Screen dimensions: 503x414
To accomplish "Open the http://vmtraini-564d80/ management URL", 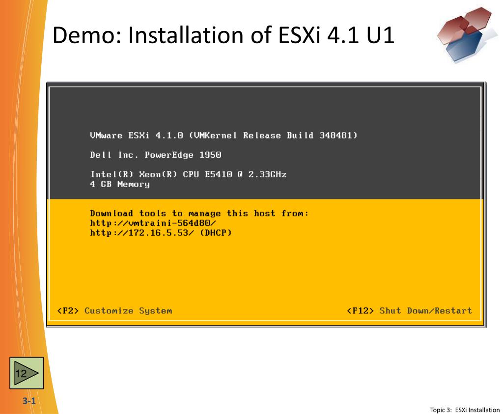I will point(153,223).
